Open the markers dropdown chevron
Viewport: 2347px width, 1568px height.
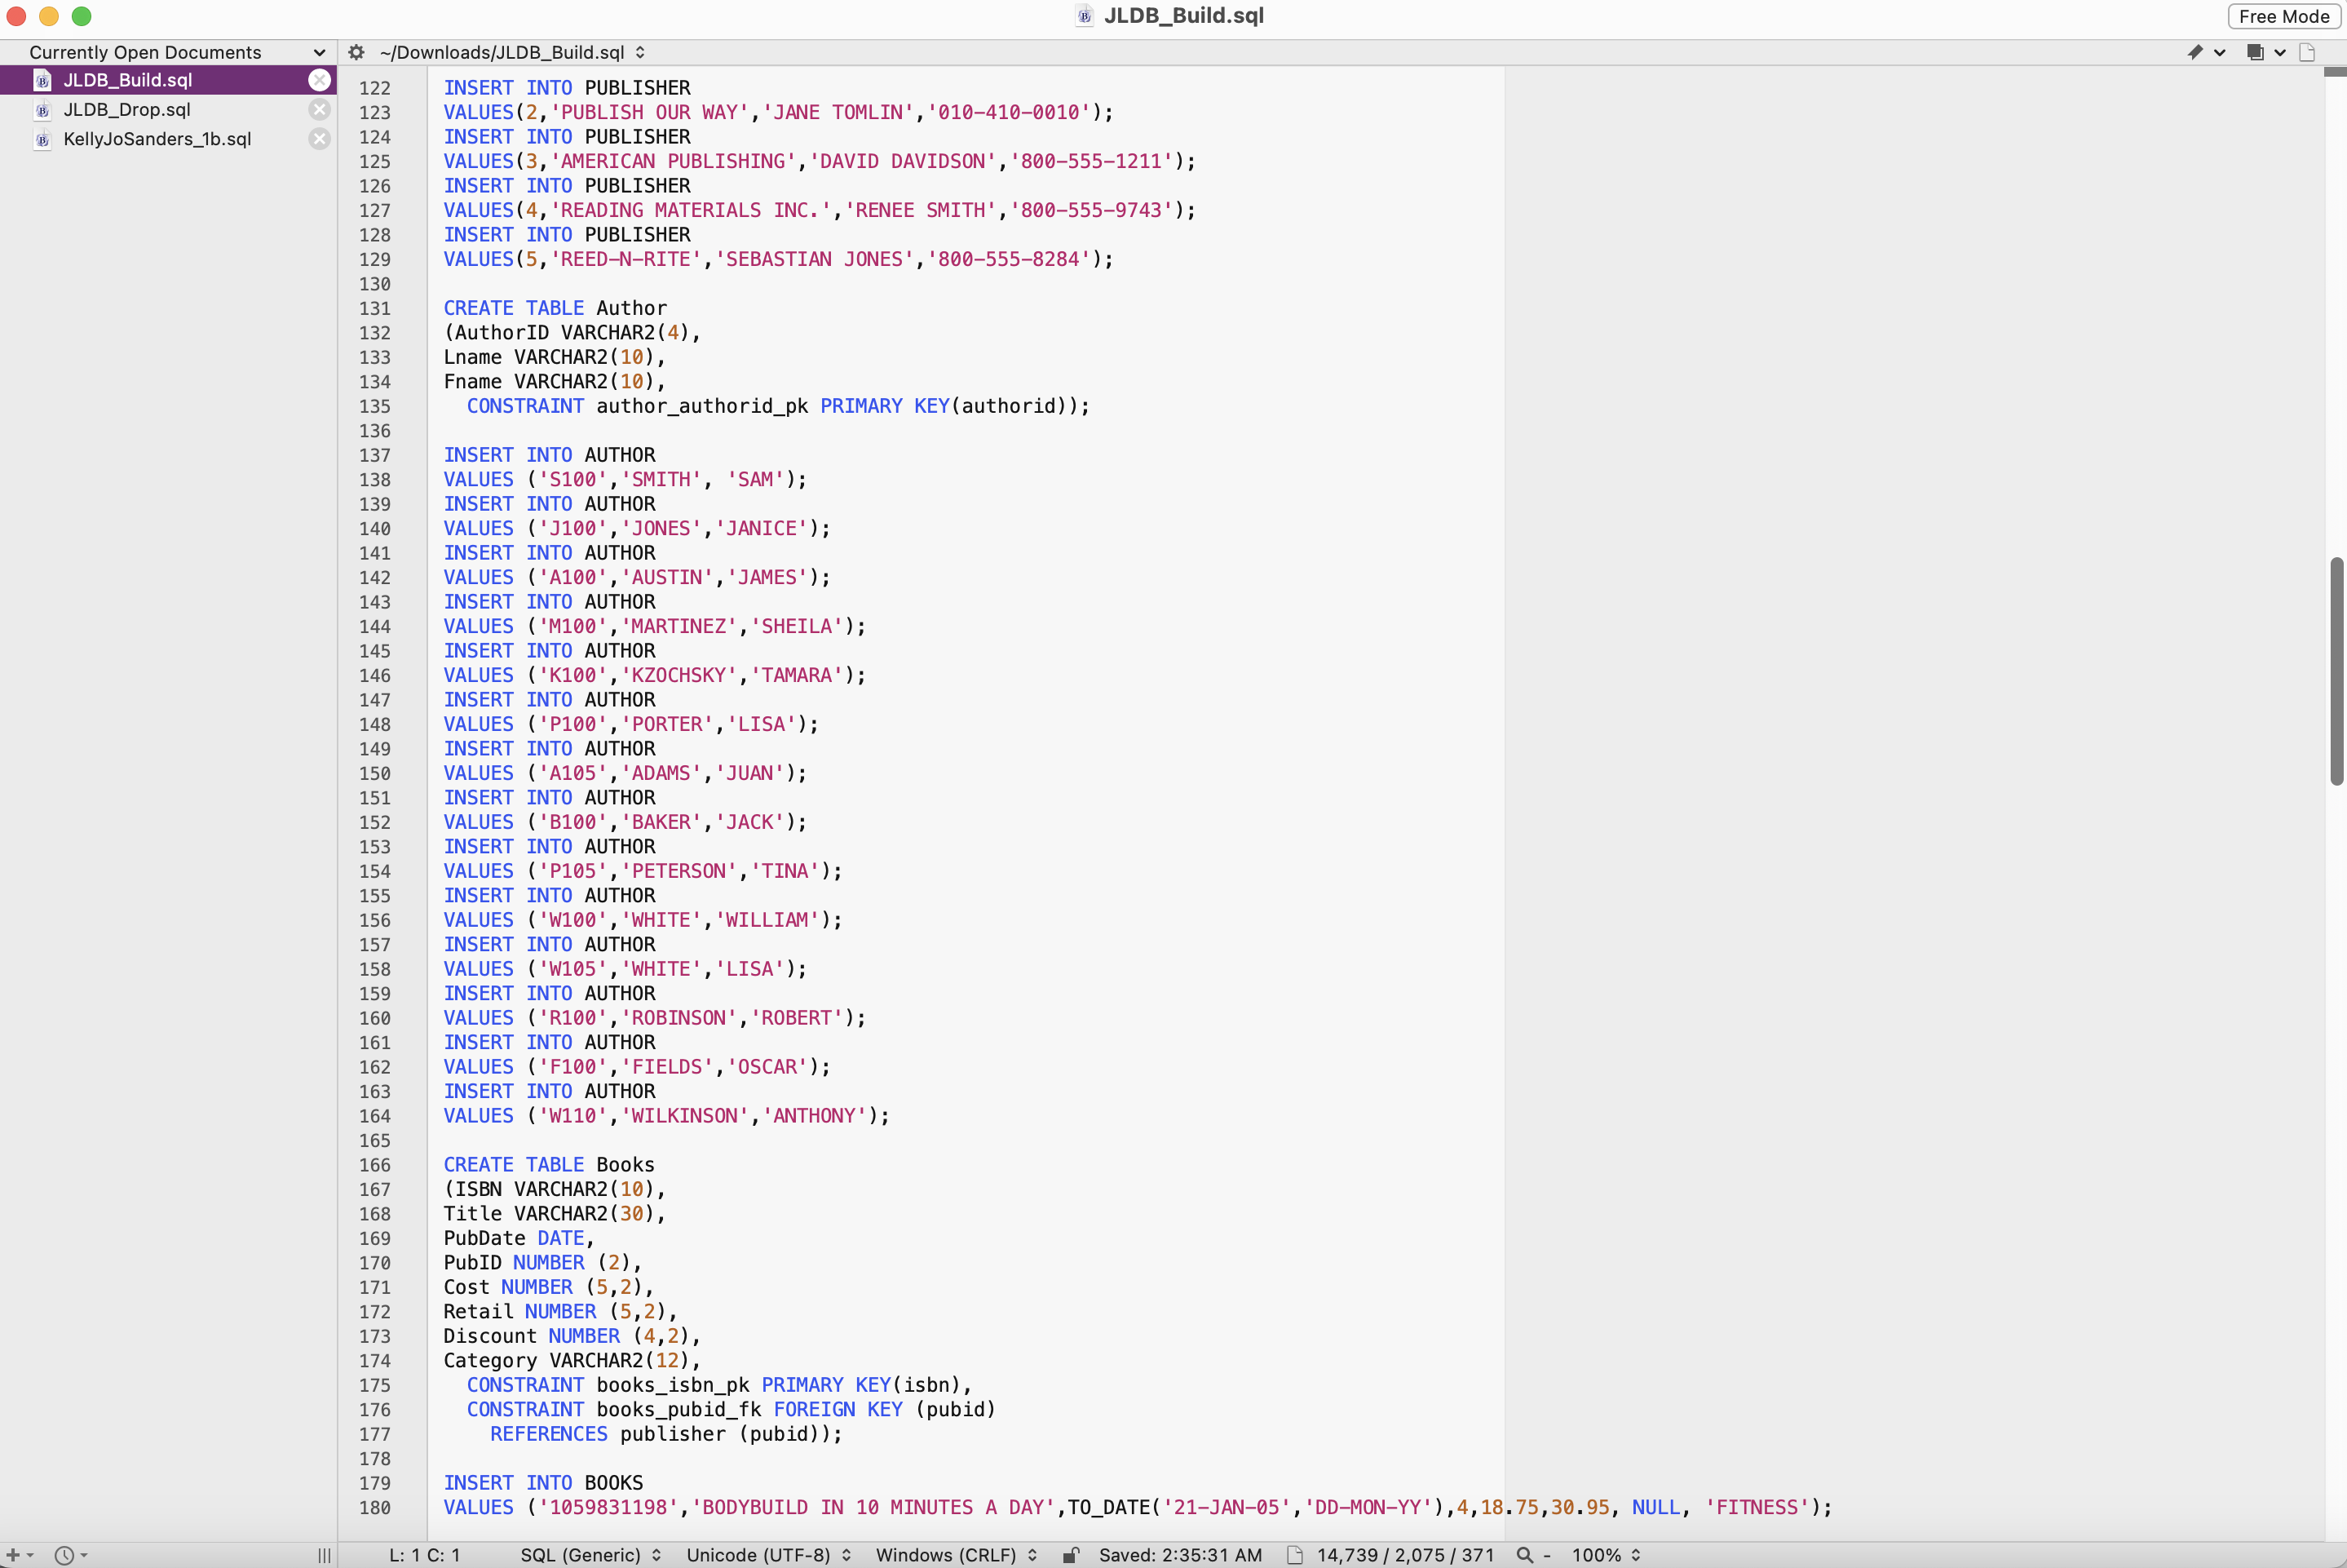coord(2219,52)
